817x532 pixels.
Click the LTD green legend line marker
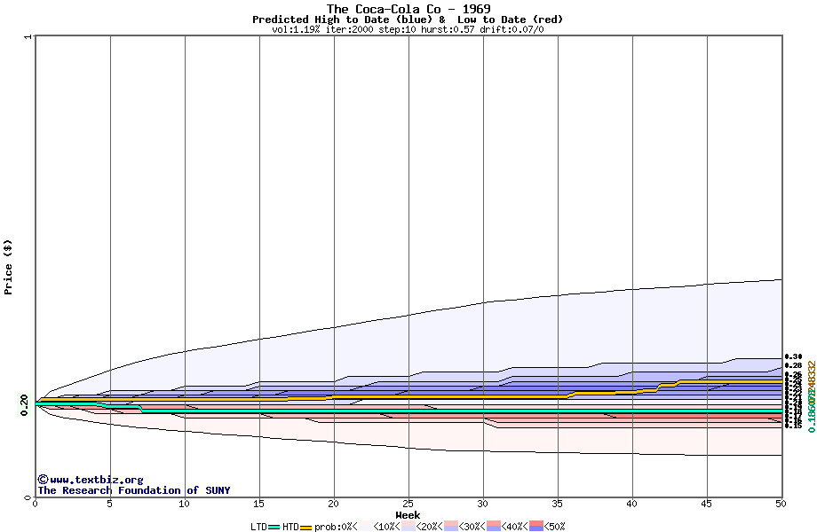coord(274,527)
